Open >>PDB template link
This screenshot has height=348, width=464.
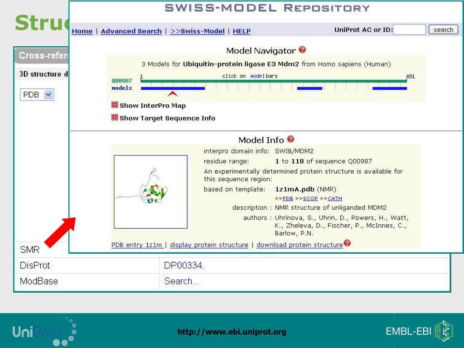coord(288,198)
